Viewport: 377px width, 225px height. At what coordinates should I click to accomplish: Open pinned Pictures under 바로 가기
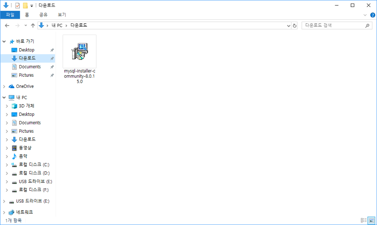tap(26, 75)
